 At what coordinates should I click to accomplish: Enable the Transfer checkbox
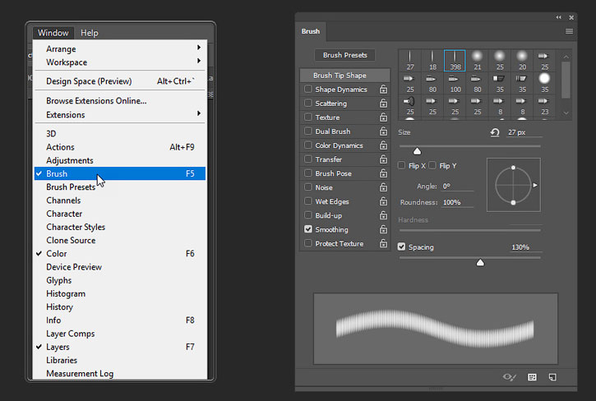click(x=308, y=159)
